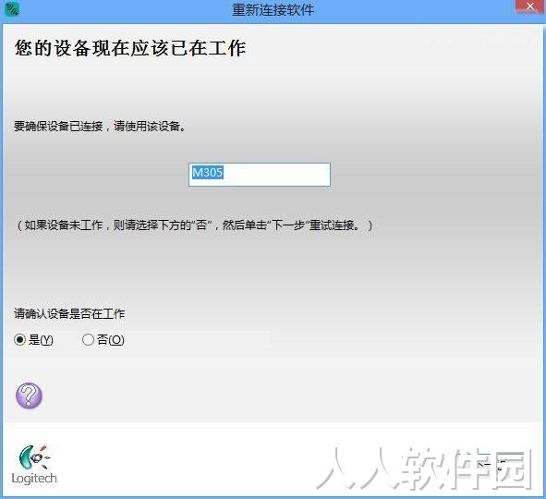Viewport: 546px width, 499px height.
Task: Click the note about selecting 否 and 下一步
Action: click(194, 225)
